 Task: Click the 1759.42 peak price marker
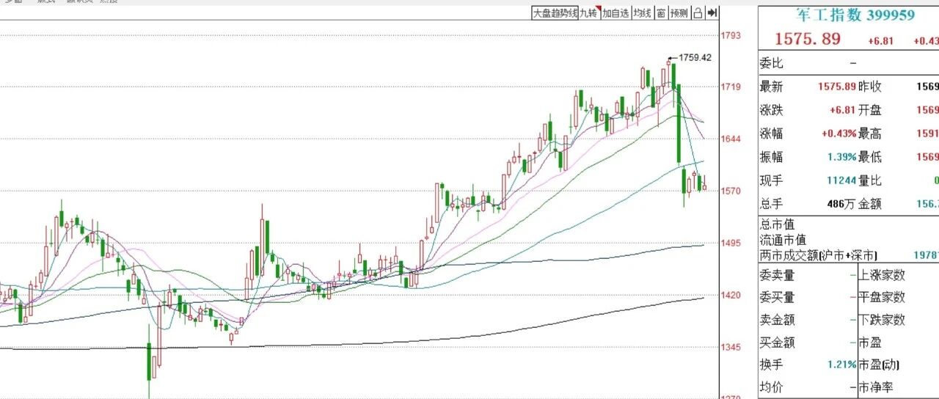point(695,57)
